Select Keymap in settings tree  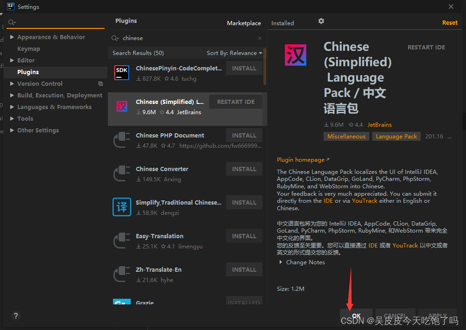coord(28,48)
